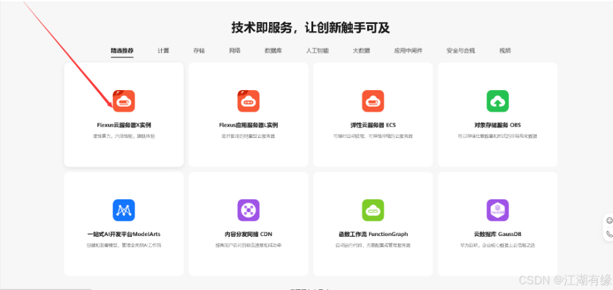Open the 数据库 tab
The image size is (613, 290).
(x=273, y=51)
